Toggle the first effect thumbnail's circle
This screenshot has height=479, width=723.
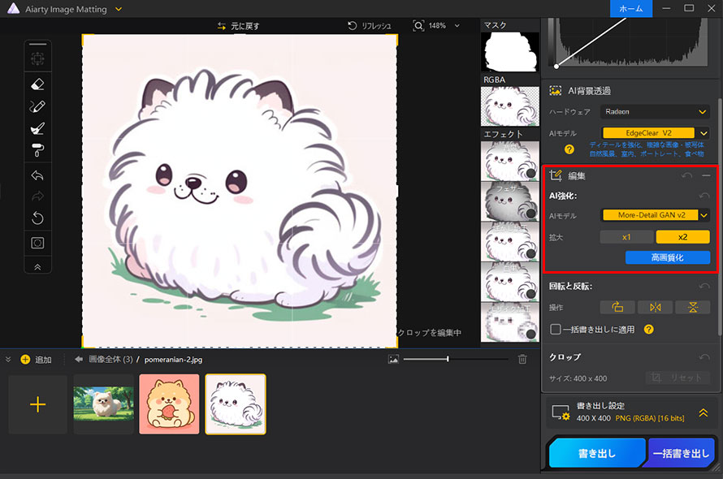tap(530, 174)
